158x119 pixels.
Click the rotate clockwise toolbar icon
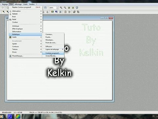tap(78, 12)
